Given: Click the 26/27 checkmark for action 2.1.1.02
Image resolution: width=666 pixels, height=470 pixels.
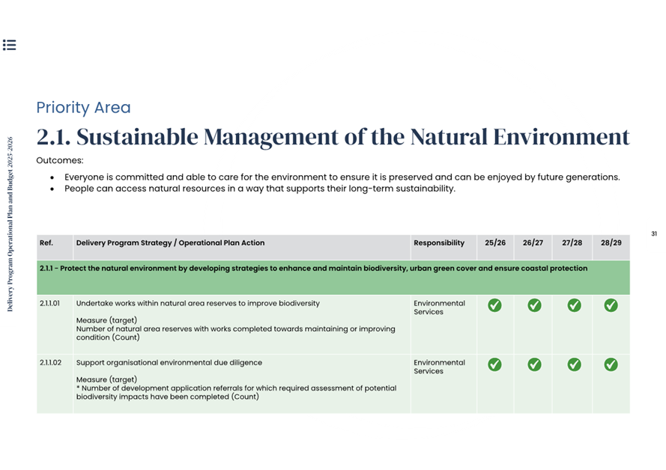Looking at the screenshot, I should pyautogui.click(x=533, y=364).
